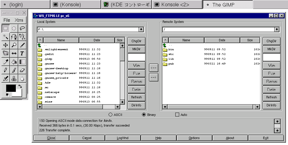Select the Paintbrush tool
Viewport: 288px width, 145px height.
pos(14,70)
